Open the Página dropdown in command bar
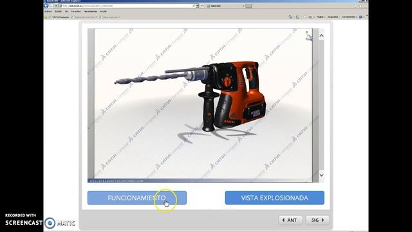Screen dimensions: 412x232 pos(321,17)
